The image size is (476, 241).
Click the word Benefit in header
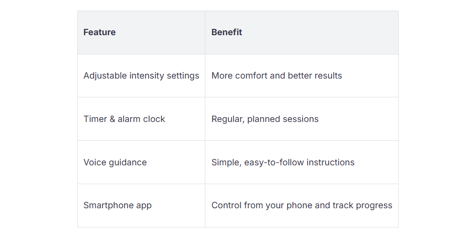tap(227, 32)
